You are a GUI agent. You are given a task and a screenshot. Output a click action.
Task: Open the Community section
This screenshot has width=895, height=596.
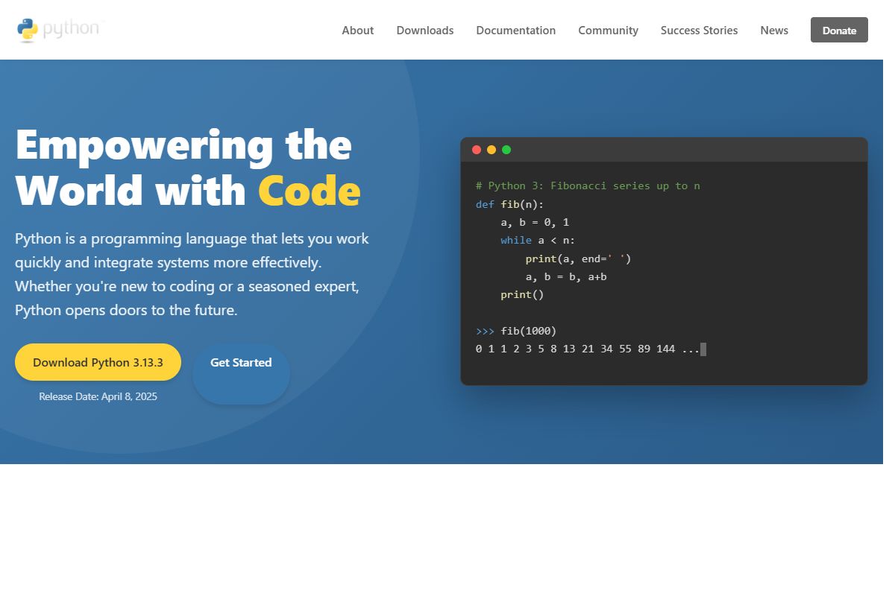pos(608,31)
